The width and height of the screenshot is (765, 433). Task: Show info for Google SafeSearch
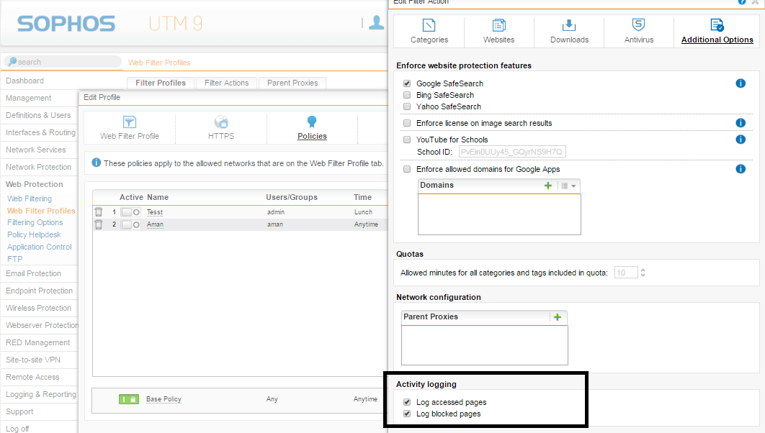point(741,83)
